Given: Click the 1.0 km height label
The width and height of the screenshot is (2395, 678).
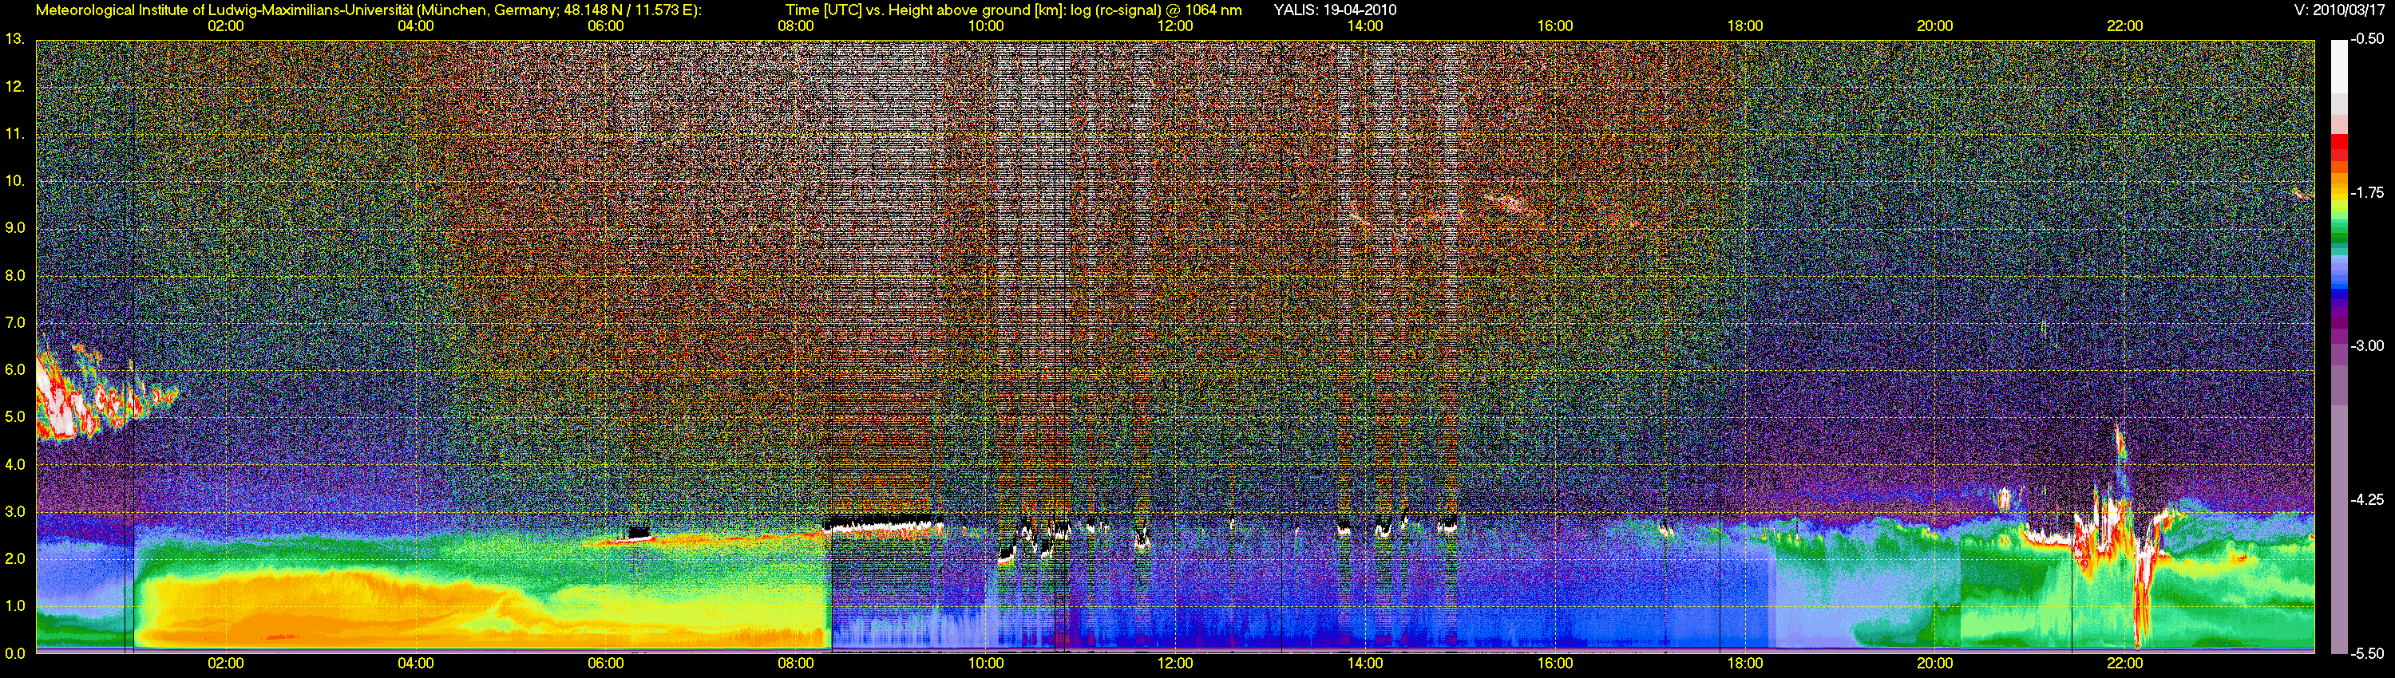Looking at the screenshot, I should [15, 605].
